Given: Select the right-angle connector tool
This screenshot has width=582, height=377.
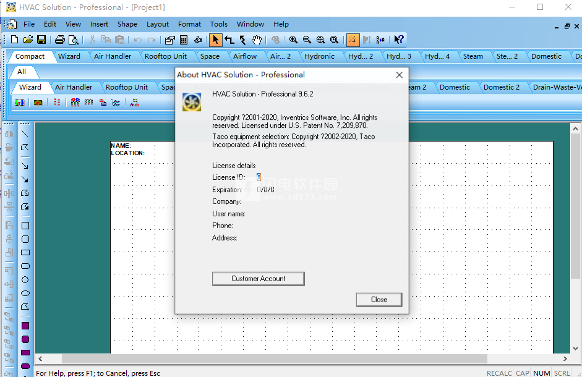Looking at the screenshot, I should point(229,40).
